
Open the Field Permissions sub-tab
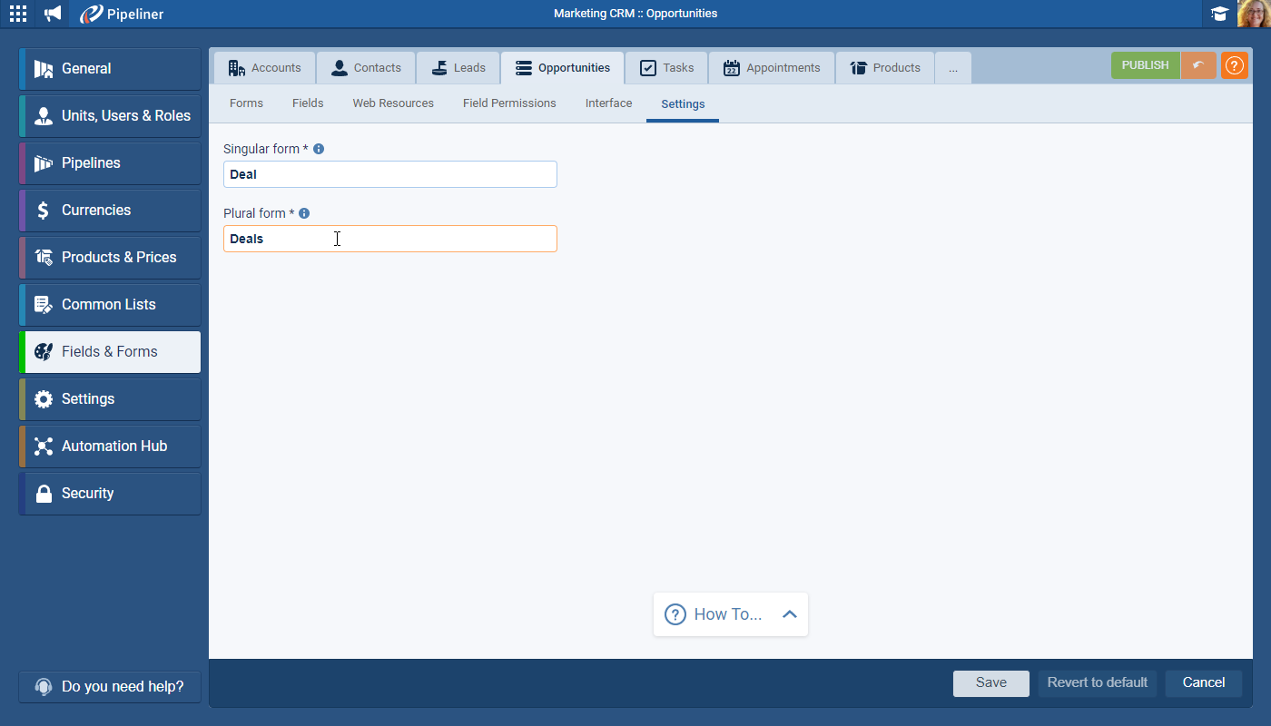(x=509, y=103)
